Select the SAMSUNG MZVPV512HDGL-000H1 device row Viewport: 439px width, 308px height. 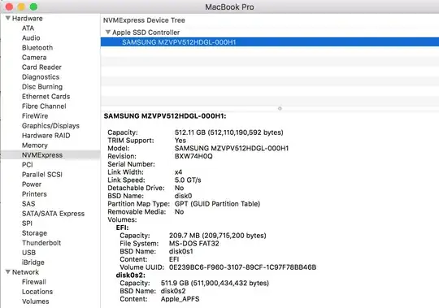click(x=270, y=42)
